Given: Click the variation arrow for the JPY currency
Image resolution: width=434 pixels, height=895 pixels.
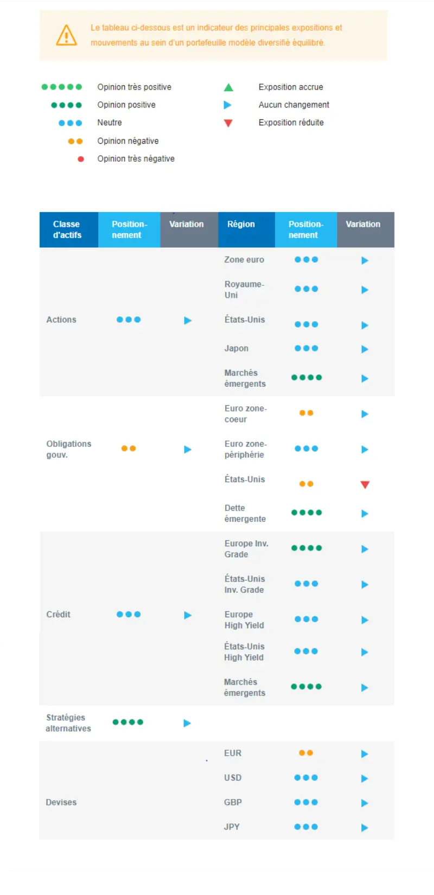Looking at the screenshot, I should (365, 828).
